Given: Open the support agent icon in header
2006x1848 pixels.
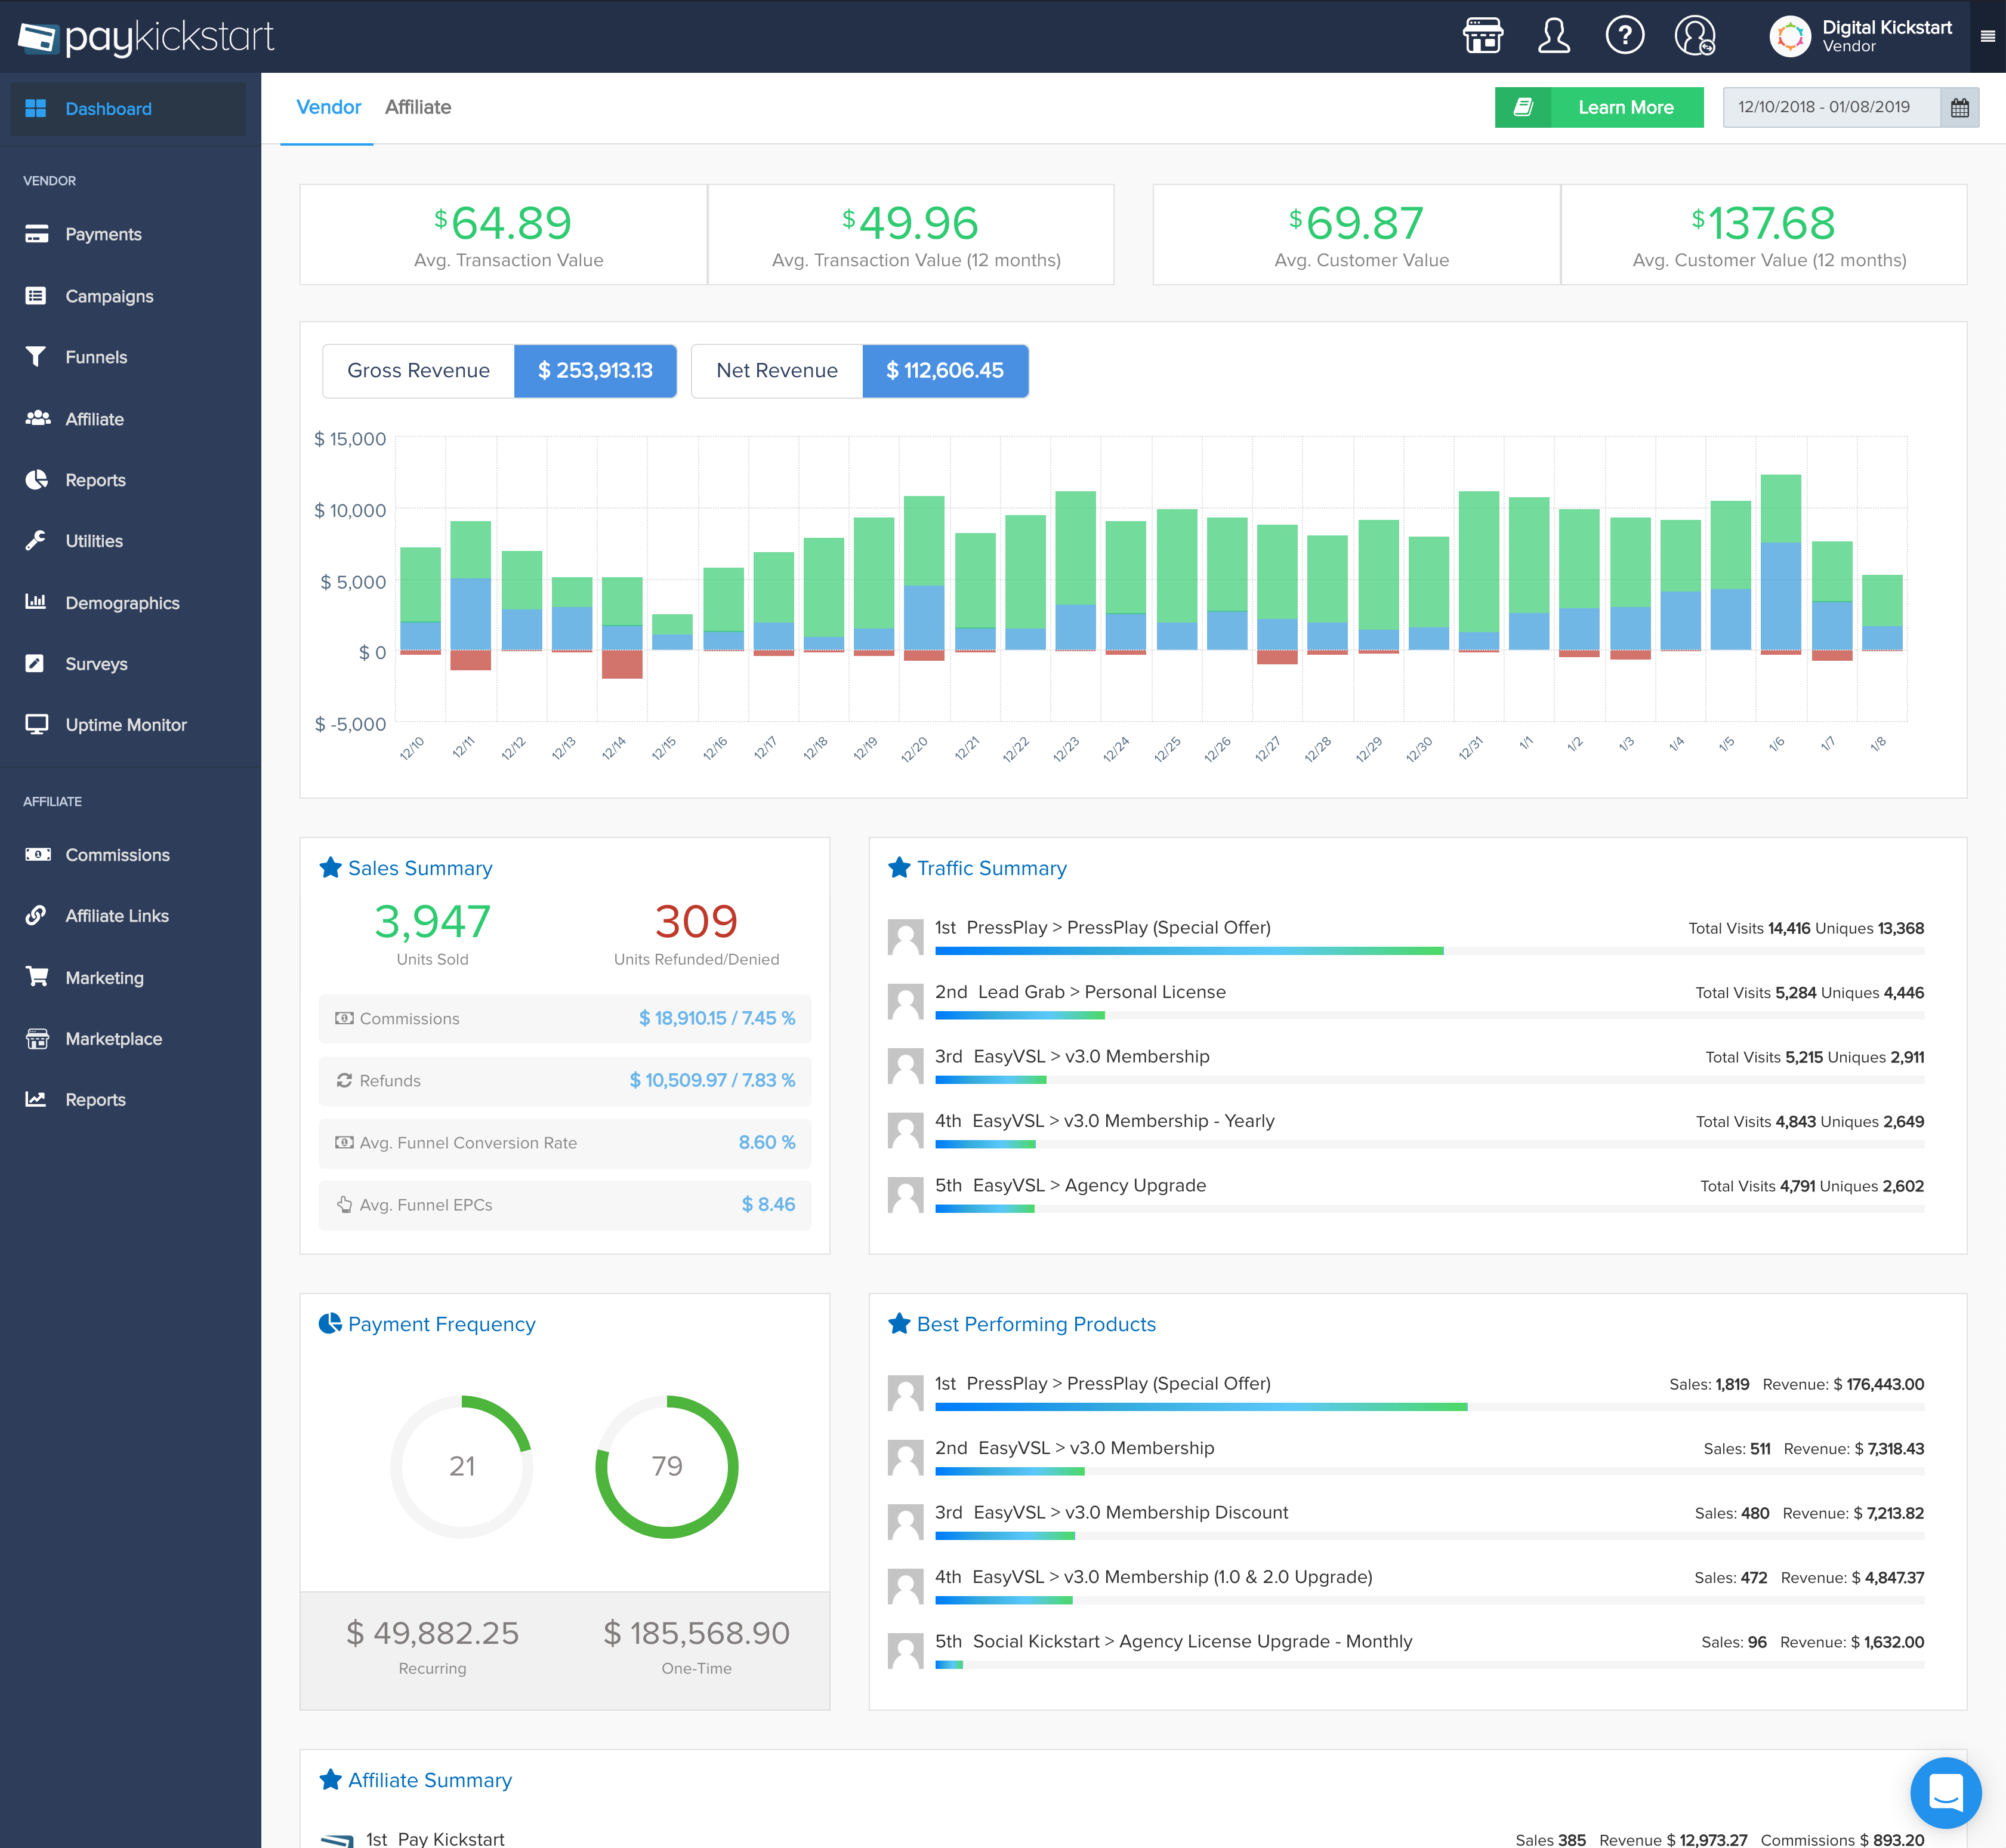Looking at the screenshot, I should [1695, 36].
